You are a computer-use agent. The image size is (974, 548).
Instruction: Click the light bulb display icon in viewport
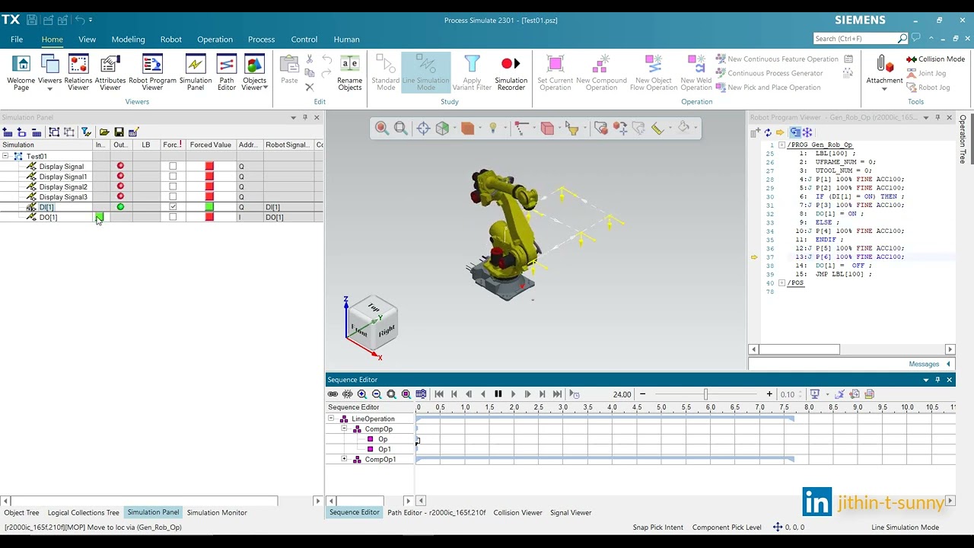tap(493, 129)
